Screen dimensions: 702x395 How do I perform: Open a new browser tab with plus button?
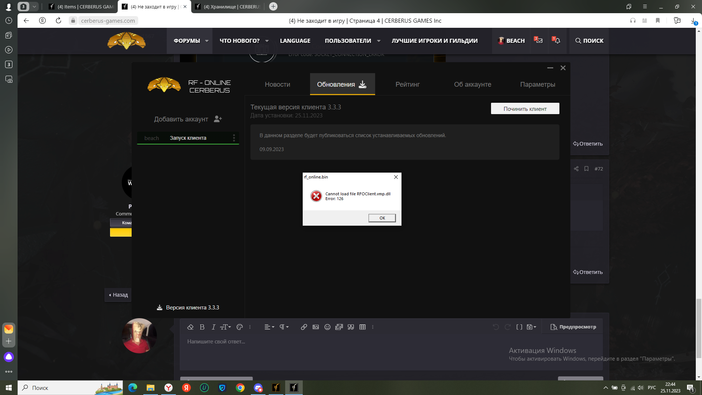click(x=273, y=7)
